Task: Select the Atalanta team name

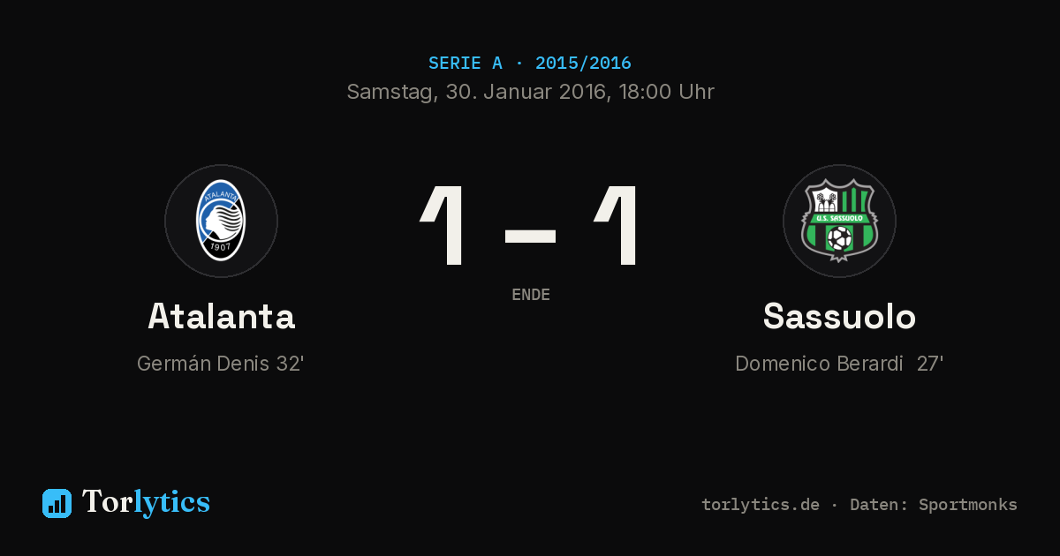Action: (x=221, y=316)
